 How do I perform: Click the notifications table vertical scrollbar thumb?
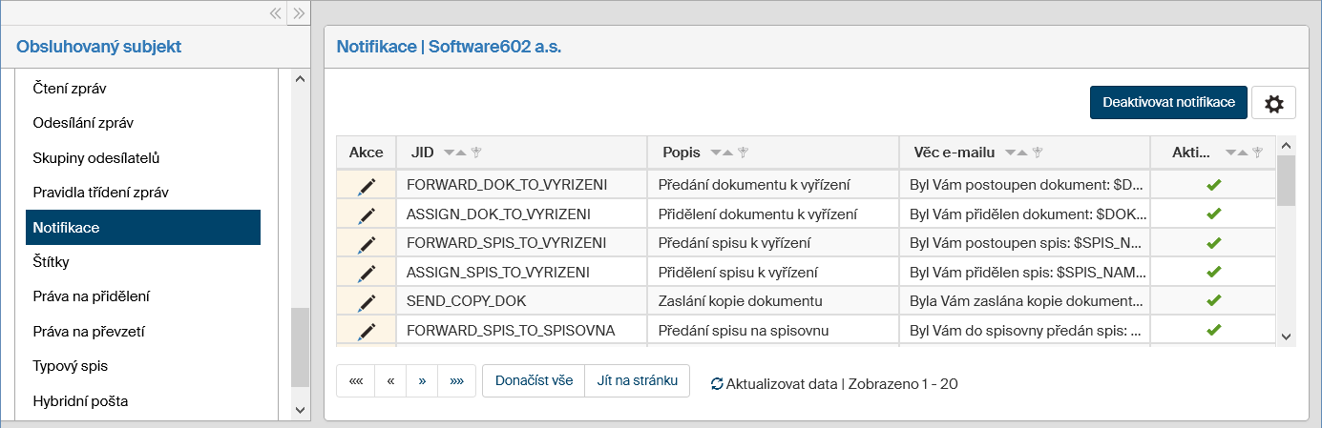click(x=1286, y=181)
